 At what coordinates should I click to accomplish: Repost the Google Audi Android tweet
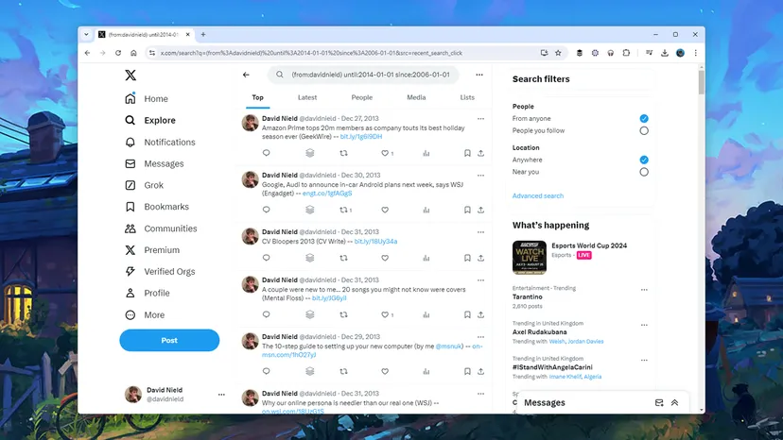[x=343, y=210]
